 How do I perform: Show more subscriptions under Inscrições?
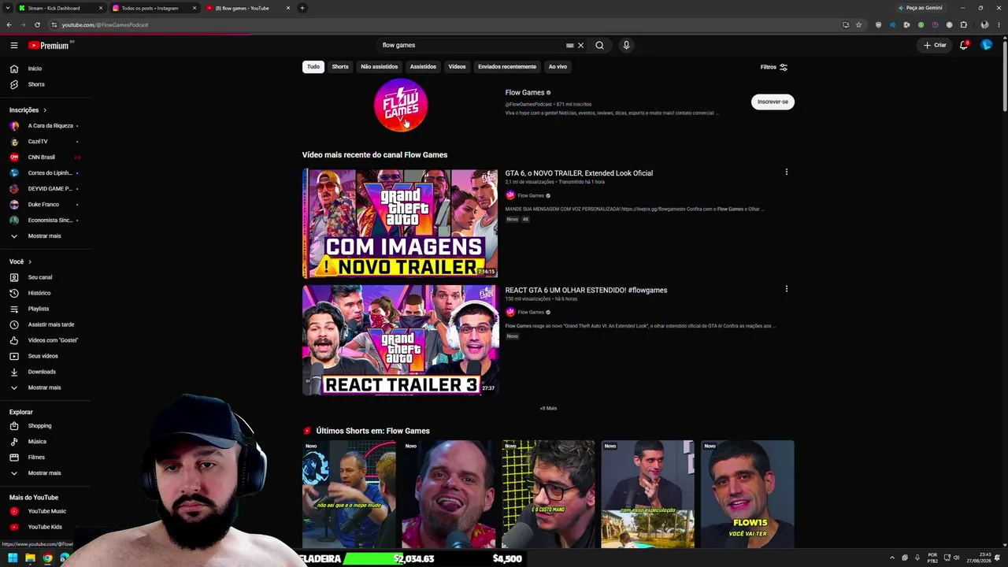[45, 236]
